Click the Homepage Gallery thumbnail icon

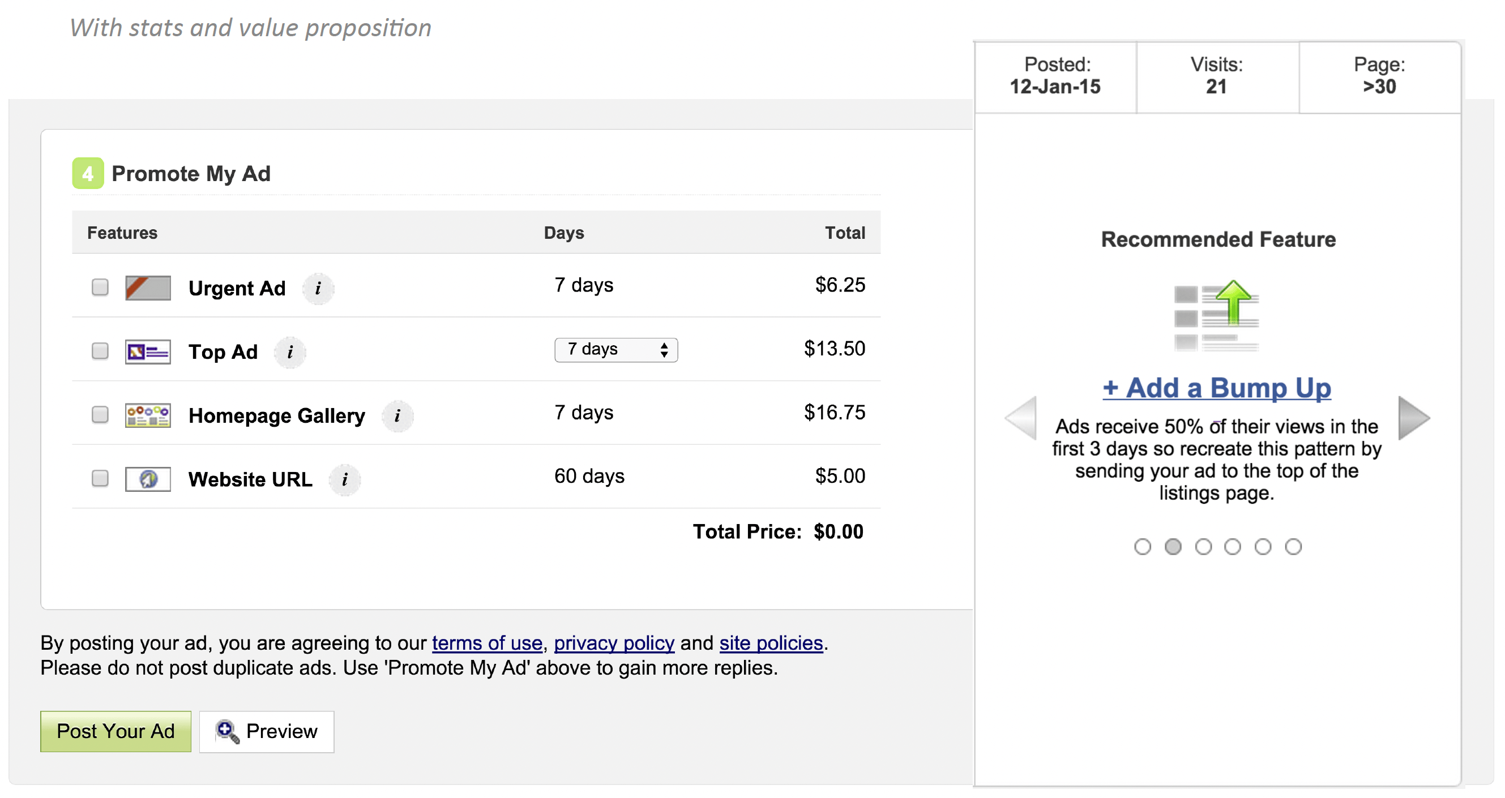point(148,415)
